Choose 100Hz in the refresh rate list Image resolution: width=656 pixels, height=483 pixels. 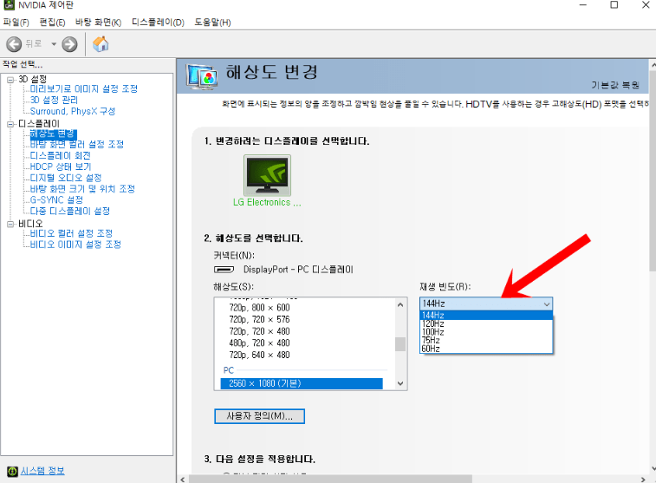(x=486, y=332)
